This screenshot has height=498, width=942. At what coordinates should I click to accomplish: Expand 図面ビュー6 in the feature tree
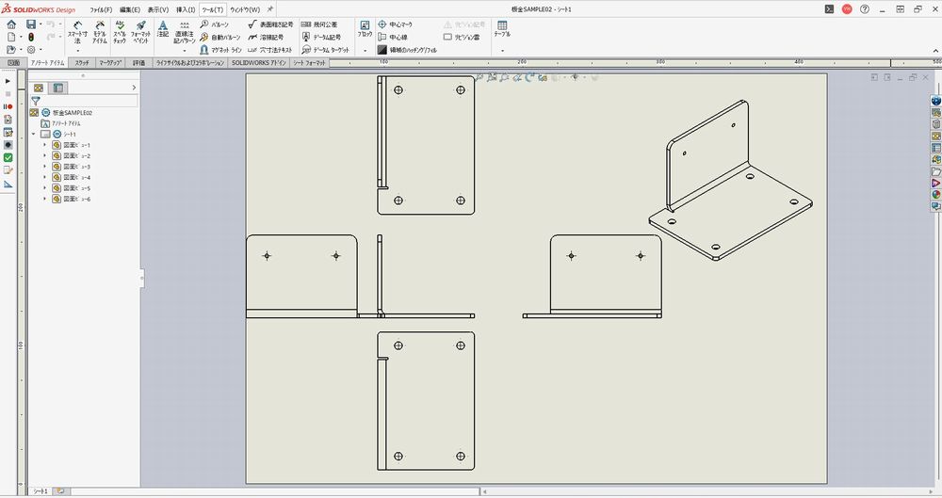[44, 199]
